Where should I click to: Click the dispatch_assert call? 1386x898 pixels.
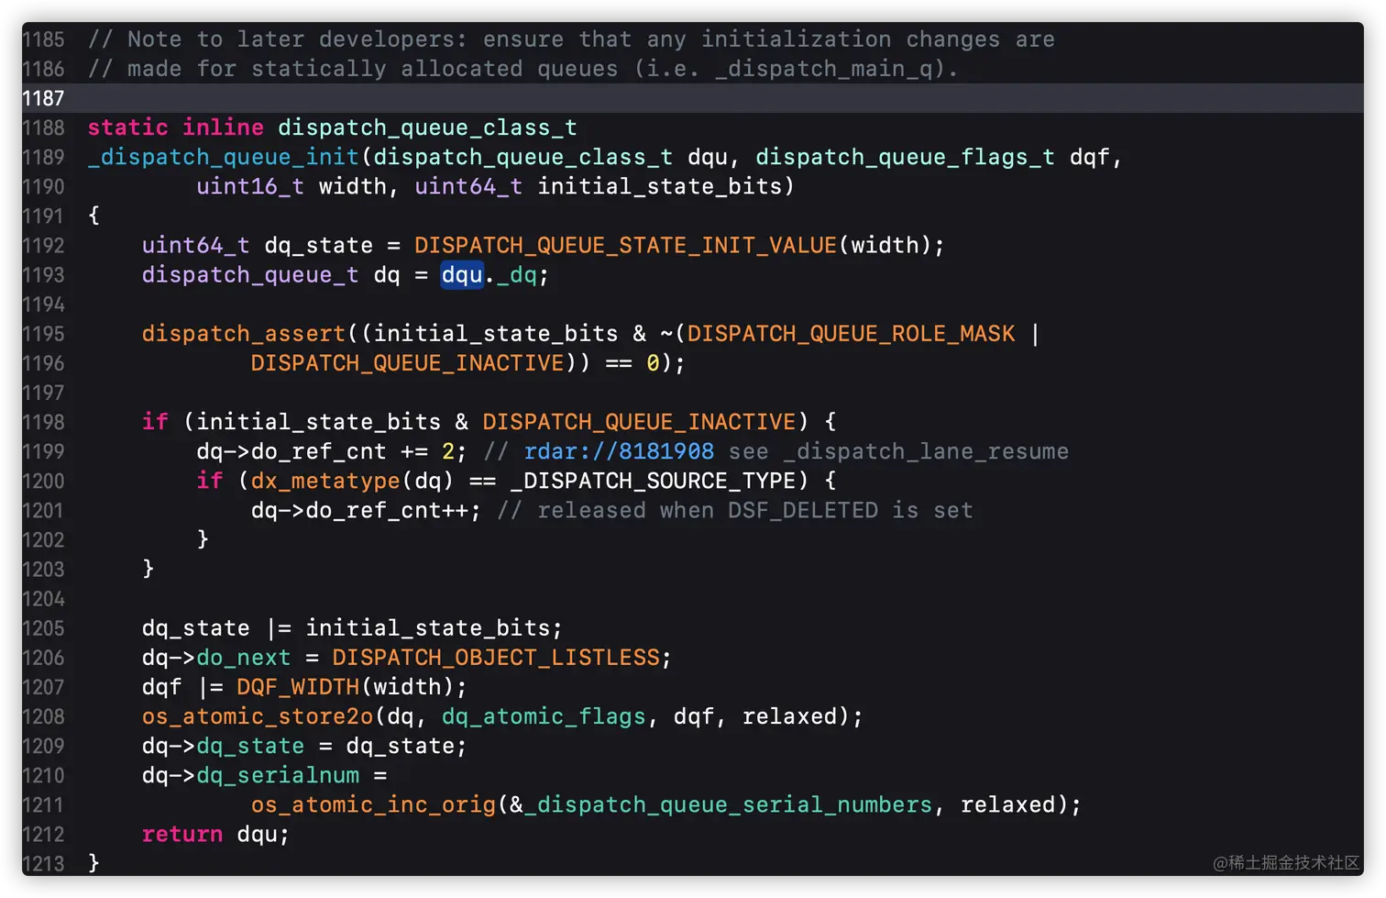(x=243, y=334)
